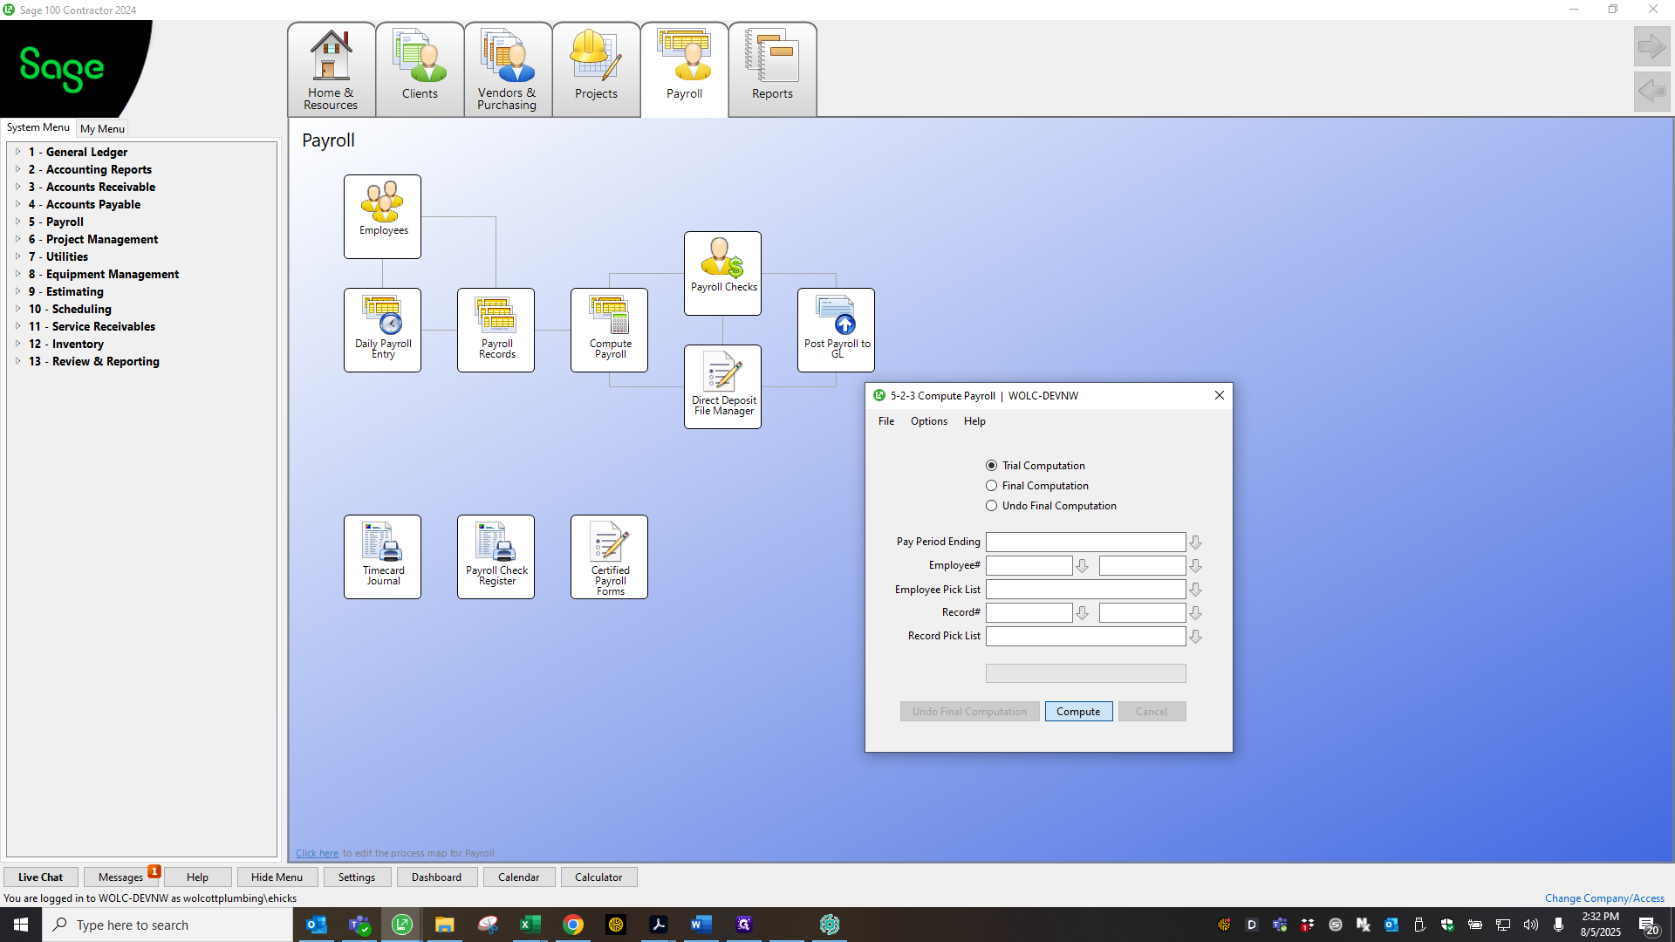Open the notification center icon
Image resolution: width=1675 pixels, height=942 pixels.
1648,925
